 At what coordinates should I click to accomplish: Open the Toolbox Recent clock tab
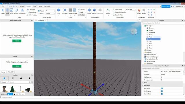21,78
